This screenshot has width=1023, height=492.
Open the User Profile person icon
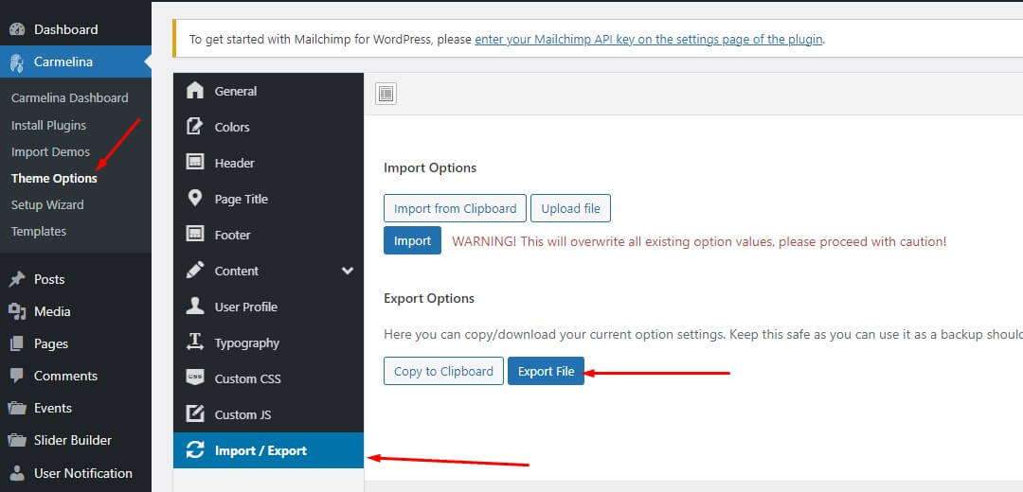[x=195, y=307]
